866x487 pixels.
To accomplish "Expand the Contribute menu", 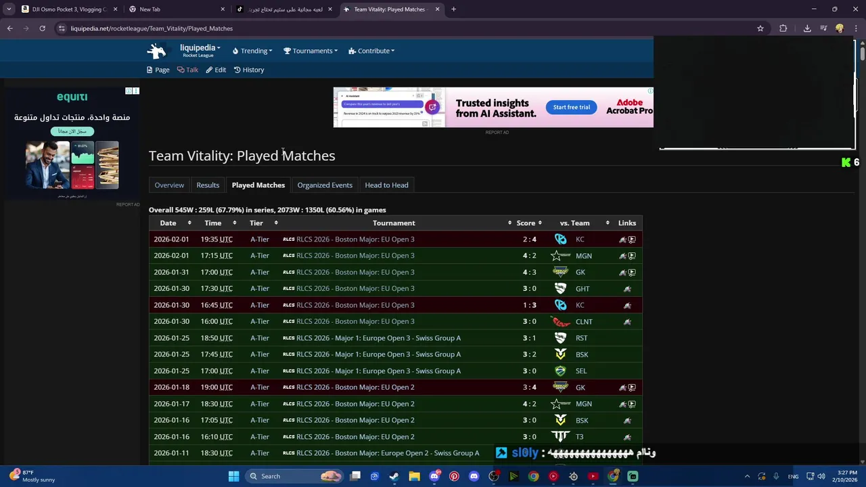I will click(371, 51).
